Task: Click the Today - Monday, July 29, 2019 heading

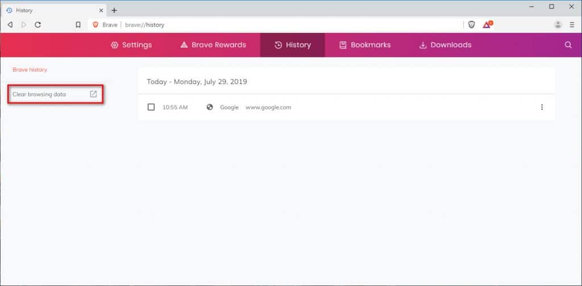Action: 197,82
